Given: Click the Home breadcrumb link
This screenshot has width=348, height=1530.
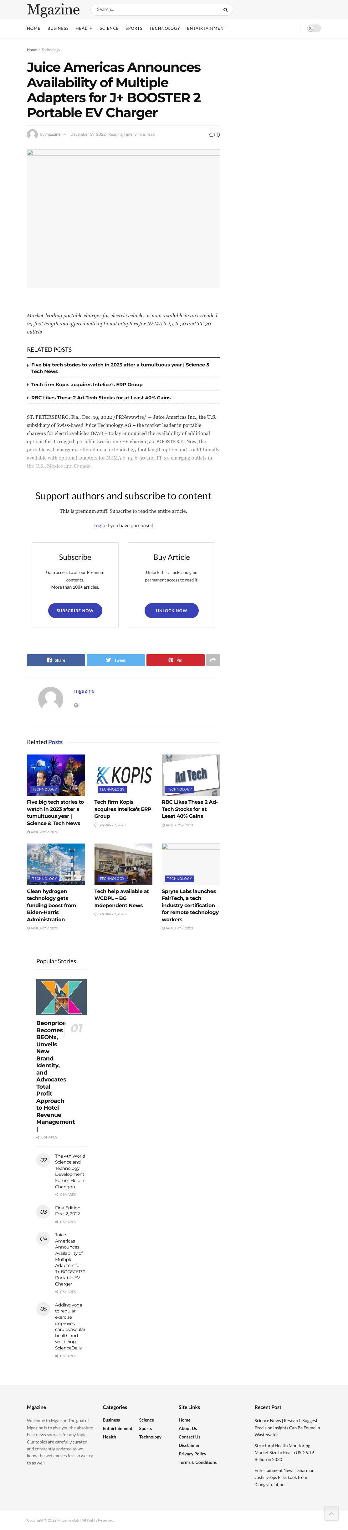Looking at the screenshot, I should 31,50.
